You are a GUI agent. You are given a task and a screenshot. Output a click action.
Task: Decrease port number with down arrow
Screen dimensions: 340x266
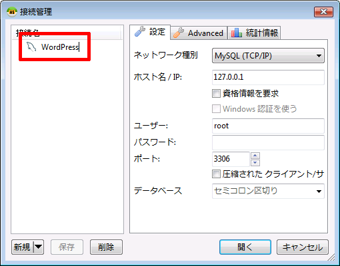255,163
